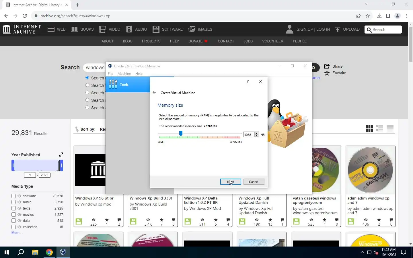Open VirtualBox Machine menu
Screen dimensions: 413x258
pos(124,74)
